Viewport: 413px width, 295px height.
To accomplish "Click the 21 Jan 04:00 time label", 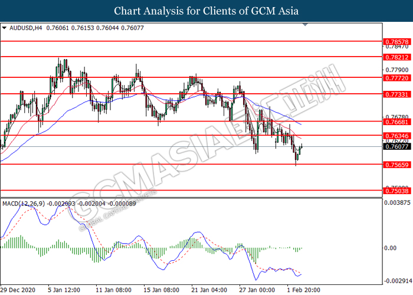I will pos(209,290).
